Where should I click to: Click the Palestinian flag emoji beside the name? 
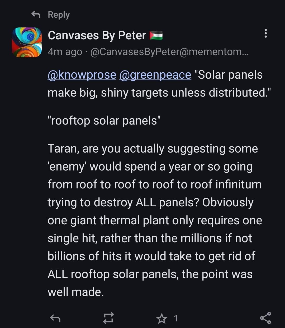156,36
